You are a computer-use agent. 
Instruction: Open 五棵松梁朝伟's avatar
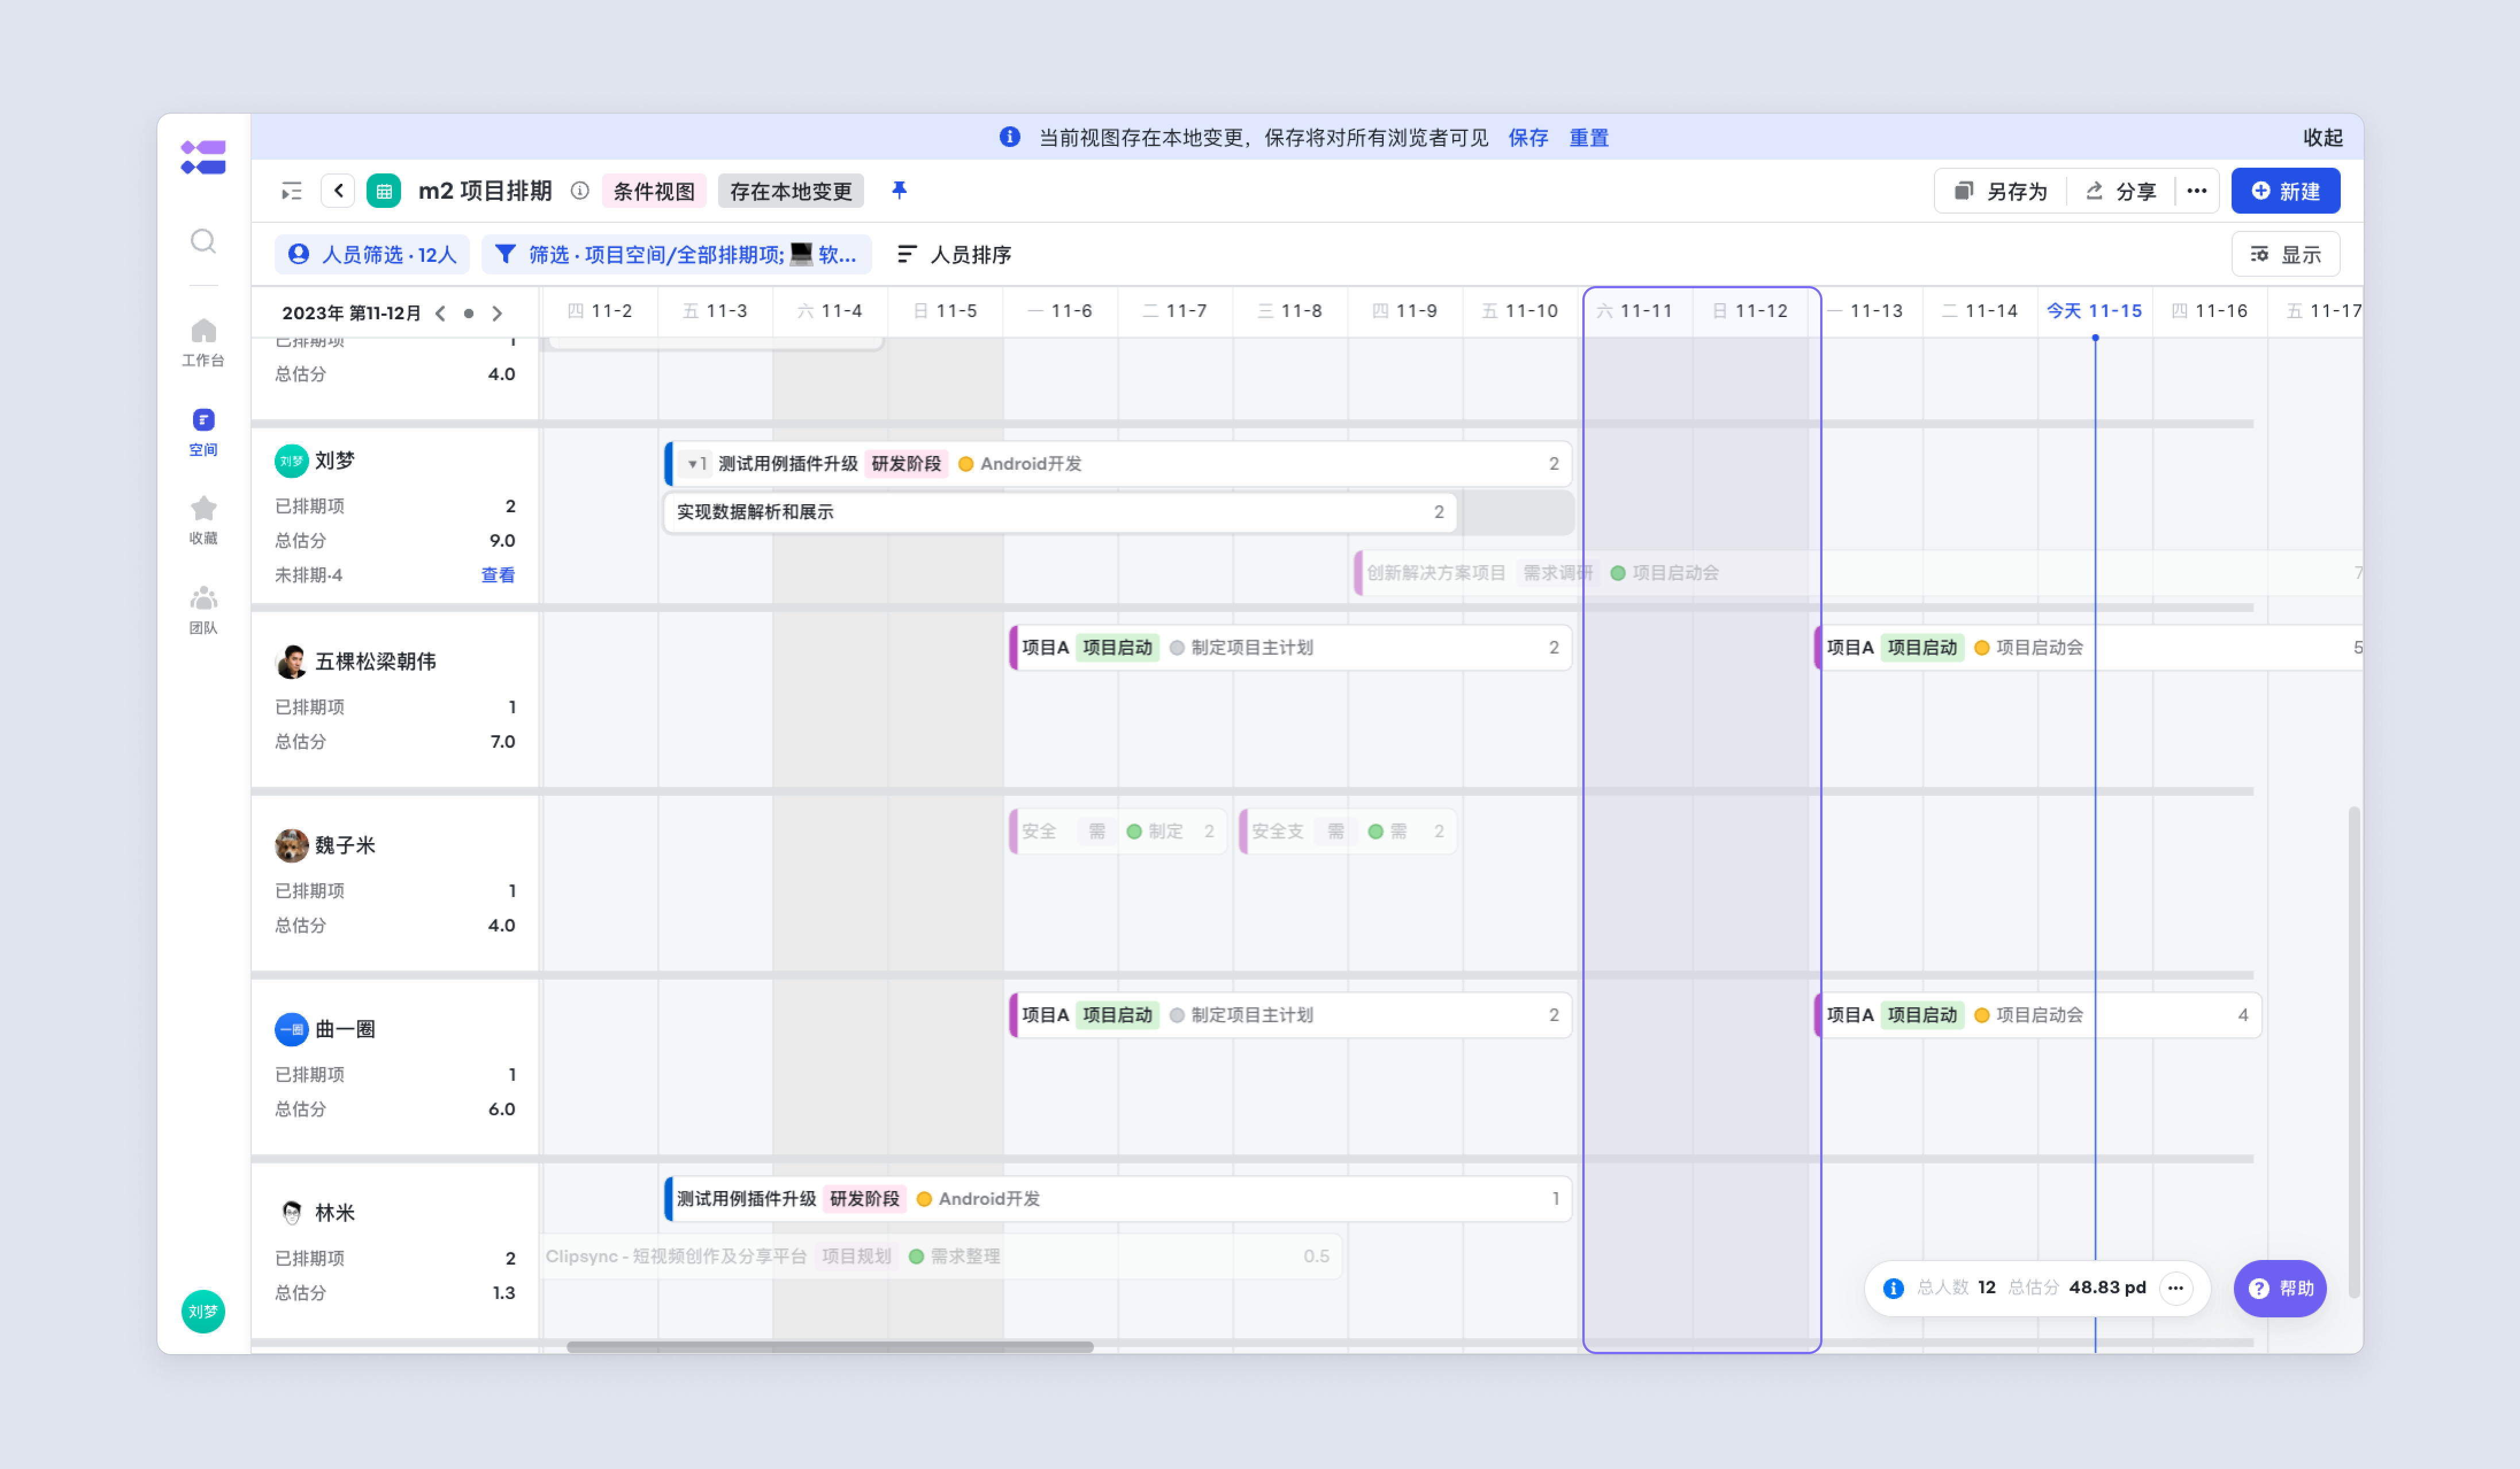pos(291,662)
